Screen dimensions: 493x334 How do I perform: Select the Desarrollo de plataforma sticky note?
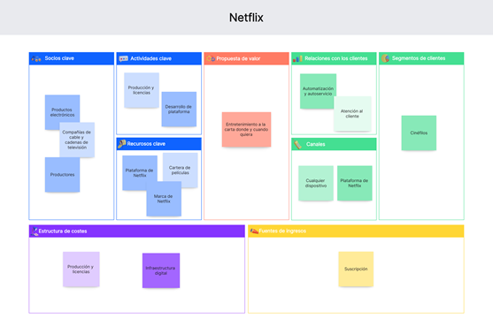click(x=179, y=110)
